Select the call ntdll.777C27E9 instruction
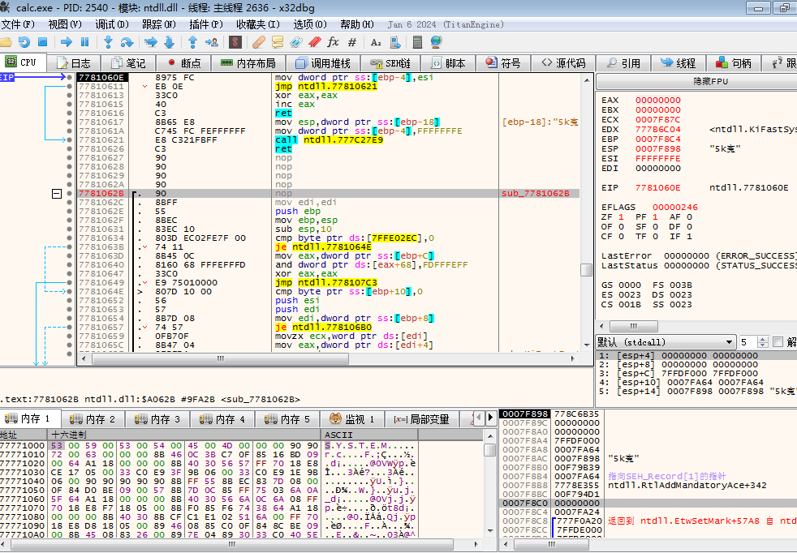The image size is (797, 553). coord(329,139)
